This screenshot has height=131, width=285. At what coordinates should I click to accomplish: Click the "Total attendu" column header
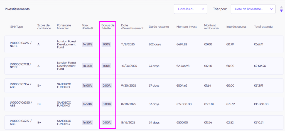263,27
